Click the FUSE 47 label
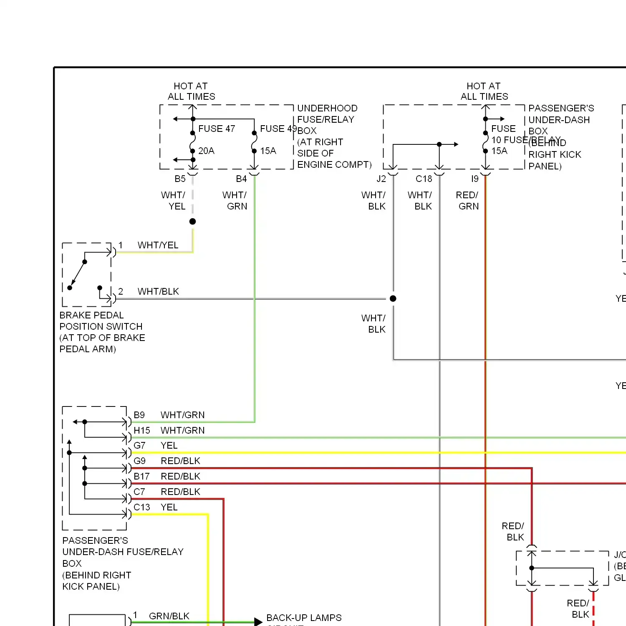 217,129
